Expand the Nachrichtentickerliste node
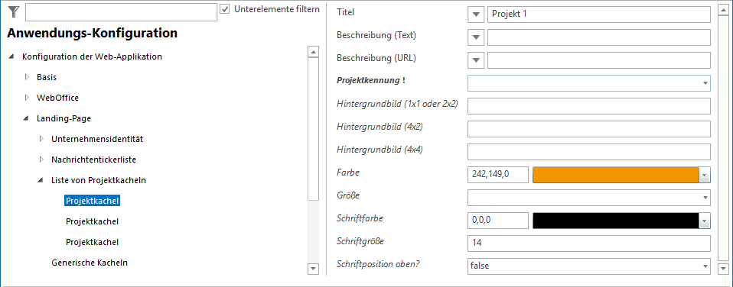The height and width of the screenshot is (287, 733). tap(41, 160)
